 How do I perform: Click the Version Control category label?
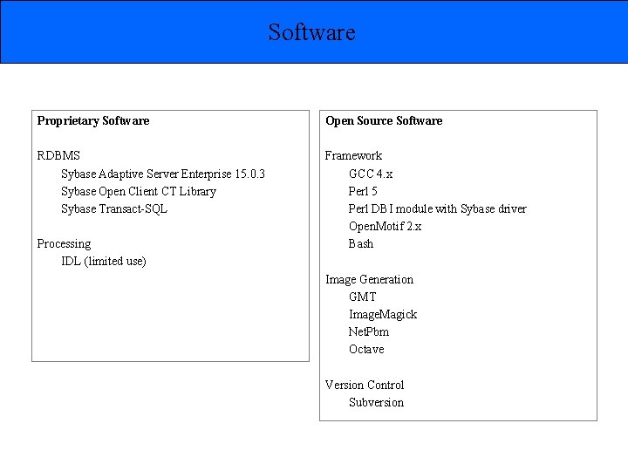[x=365, y=385]
